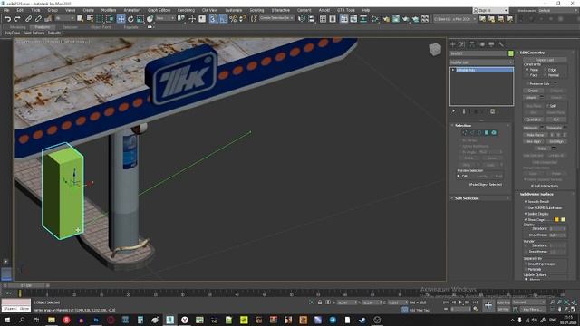
Task: Select the None constraint radio button
Action: [527, 70]
